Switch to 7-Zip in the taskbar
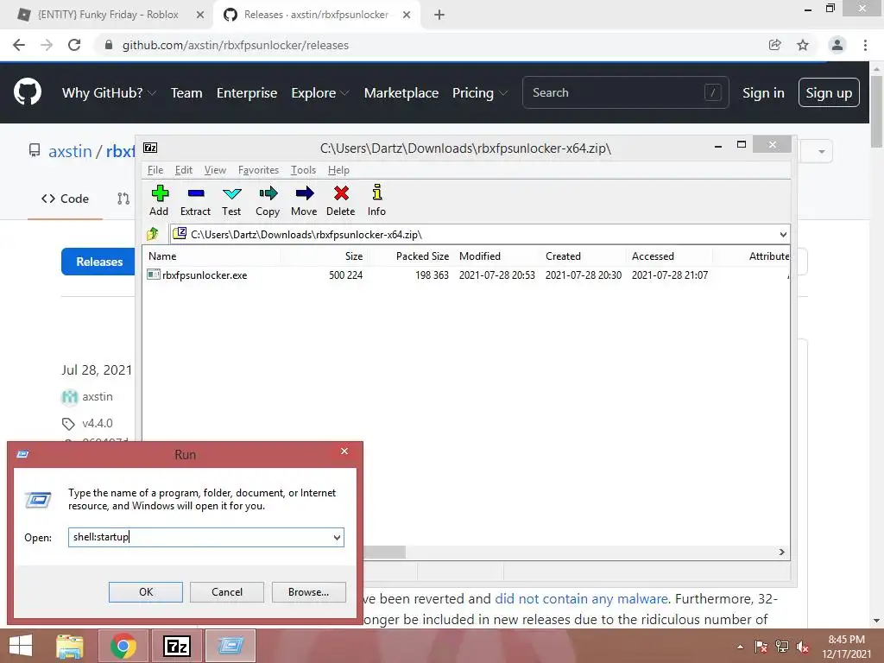The width and height of the screenshot is (884, 663). tap(176, 646)
